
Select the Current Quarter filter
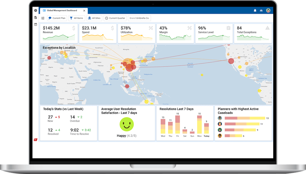pyautogui.click(x=115, y=18)
